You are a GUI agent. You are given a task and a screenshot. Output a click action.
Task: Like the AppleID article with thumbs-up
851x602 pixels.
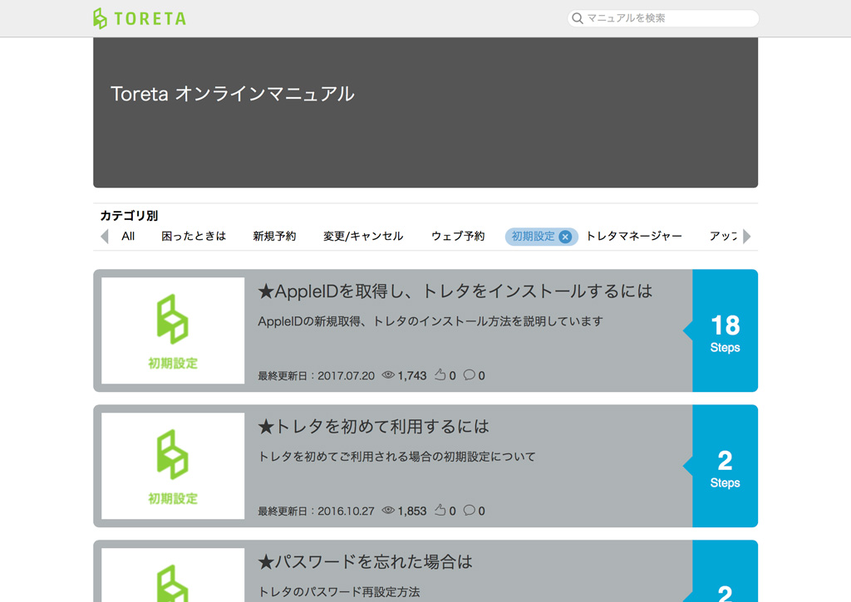click(x=440, y=374)
